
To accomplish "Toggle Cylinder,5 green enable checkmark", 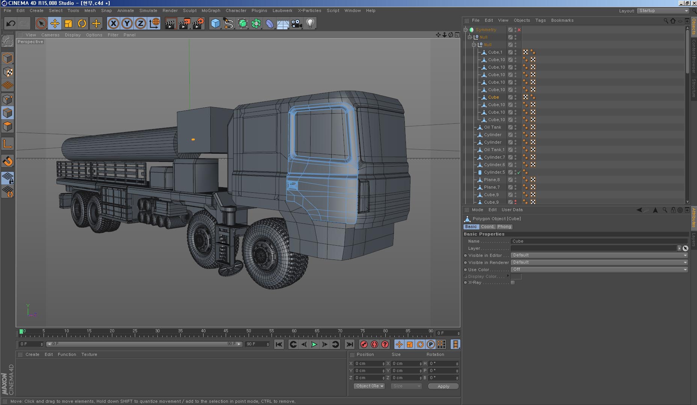I will click(x=519, y=172).
